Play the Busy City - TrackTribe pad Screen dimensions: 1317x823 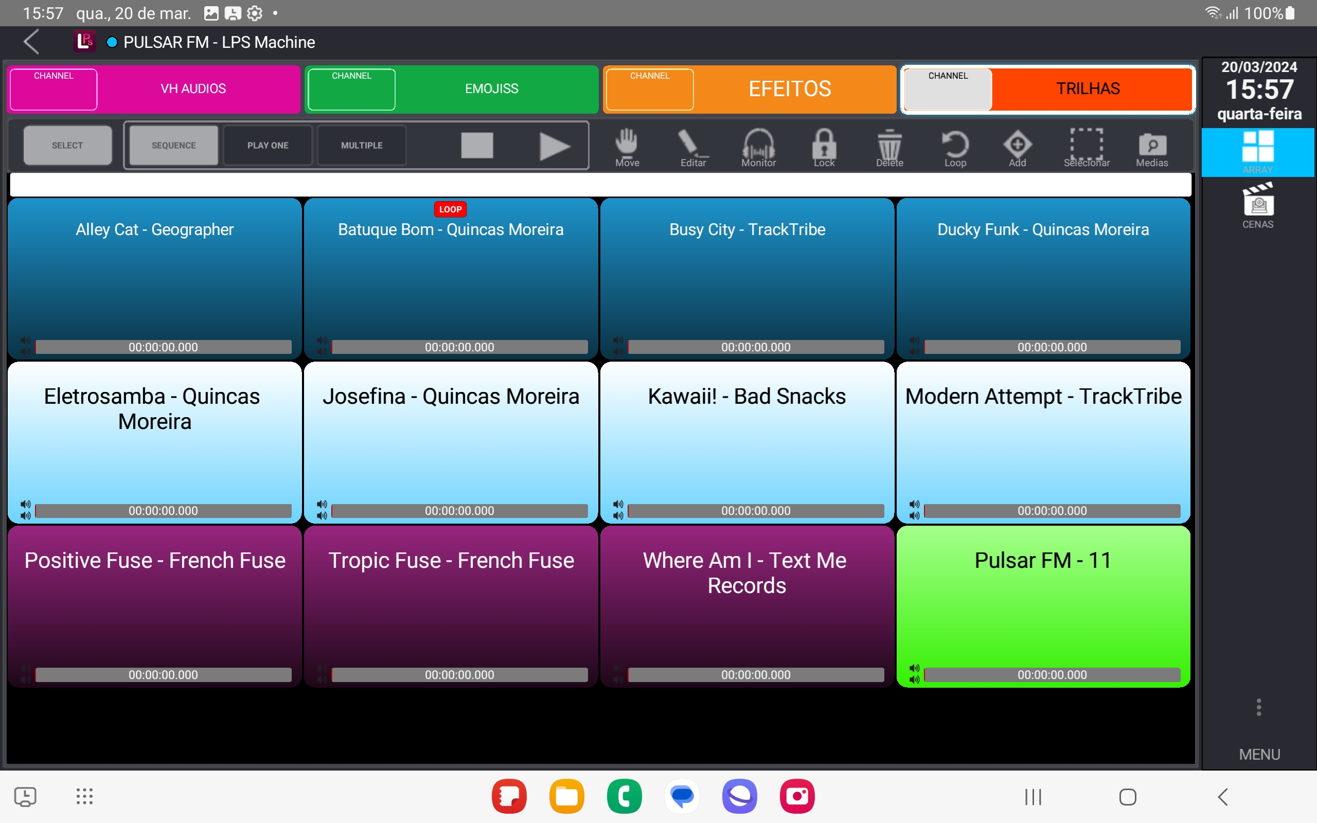[x=747, y=278]
